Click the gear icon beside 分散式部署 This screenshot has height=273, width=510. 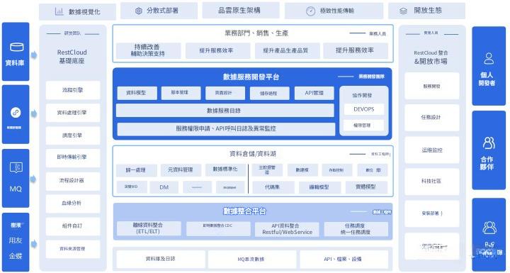click(x=139, y=11)
